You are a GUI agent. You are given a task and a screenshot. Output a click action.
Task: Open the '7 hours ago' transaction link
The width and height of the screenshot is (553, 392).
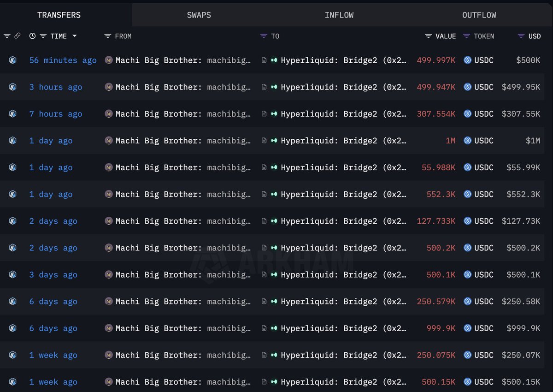[x=56, y=114]
